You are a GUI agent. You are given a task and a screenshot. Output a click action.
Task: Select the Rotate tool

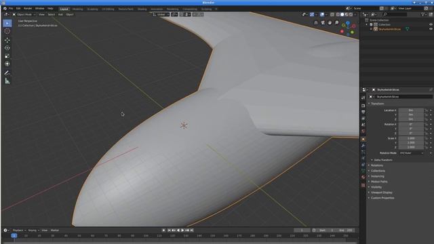pos(7,48)
